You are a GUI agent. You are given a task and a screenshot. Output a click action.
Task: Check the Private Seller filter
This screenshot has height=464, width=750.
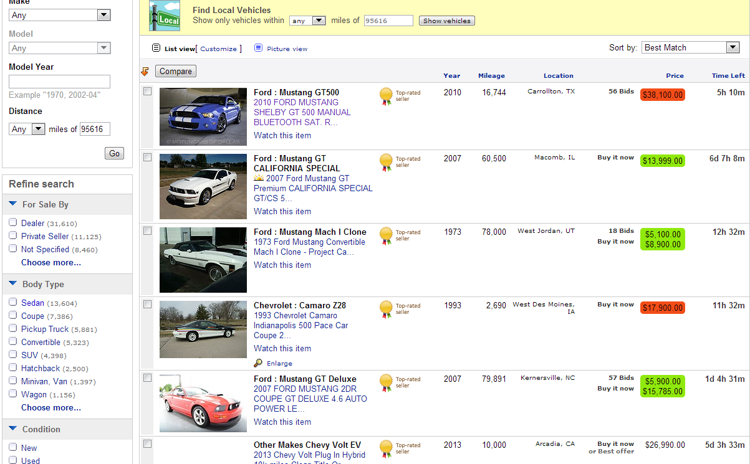[x=12, y=235]
